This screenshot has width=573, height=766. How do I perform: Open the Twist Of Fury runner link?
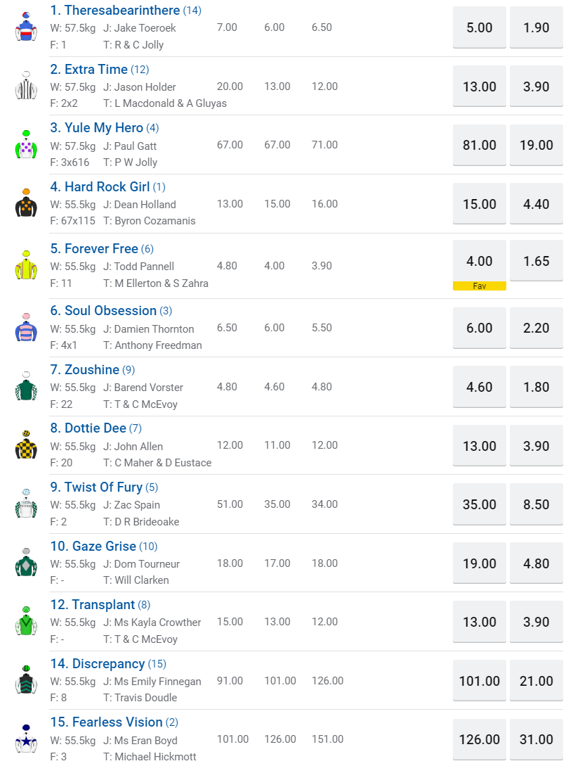[103, 487]
